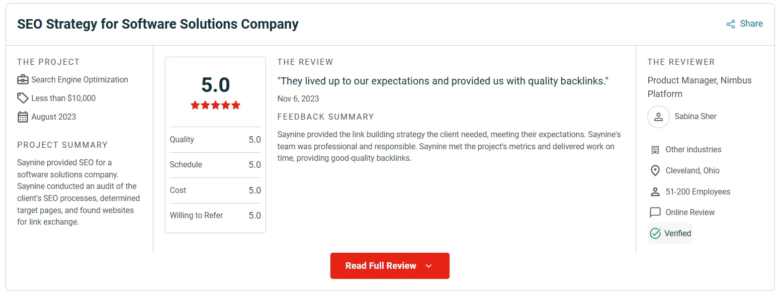Select the Verified badge label
Screen dimensions: 782x299
[677, 233]
